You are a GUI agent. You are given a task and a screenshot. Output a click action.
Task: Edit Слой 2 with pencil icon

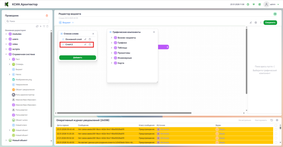(85, 45)
